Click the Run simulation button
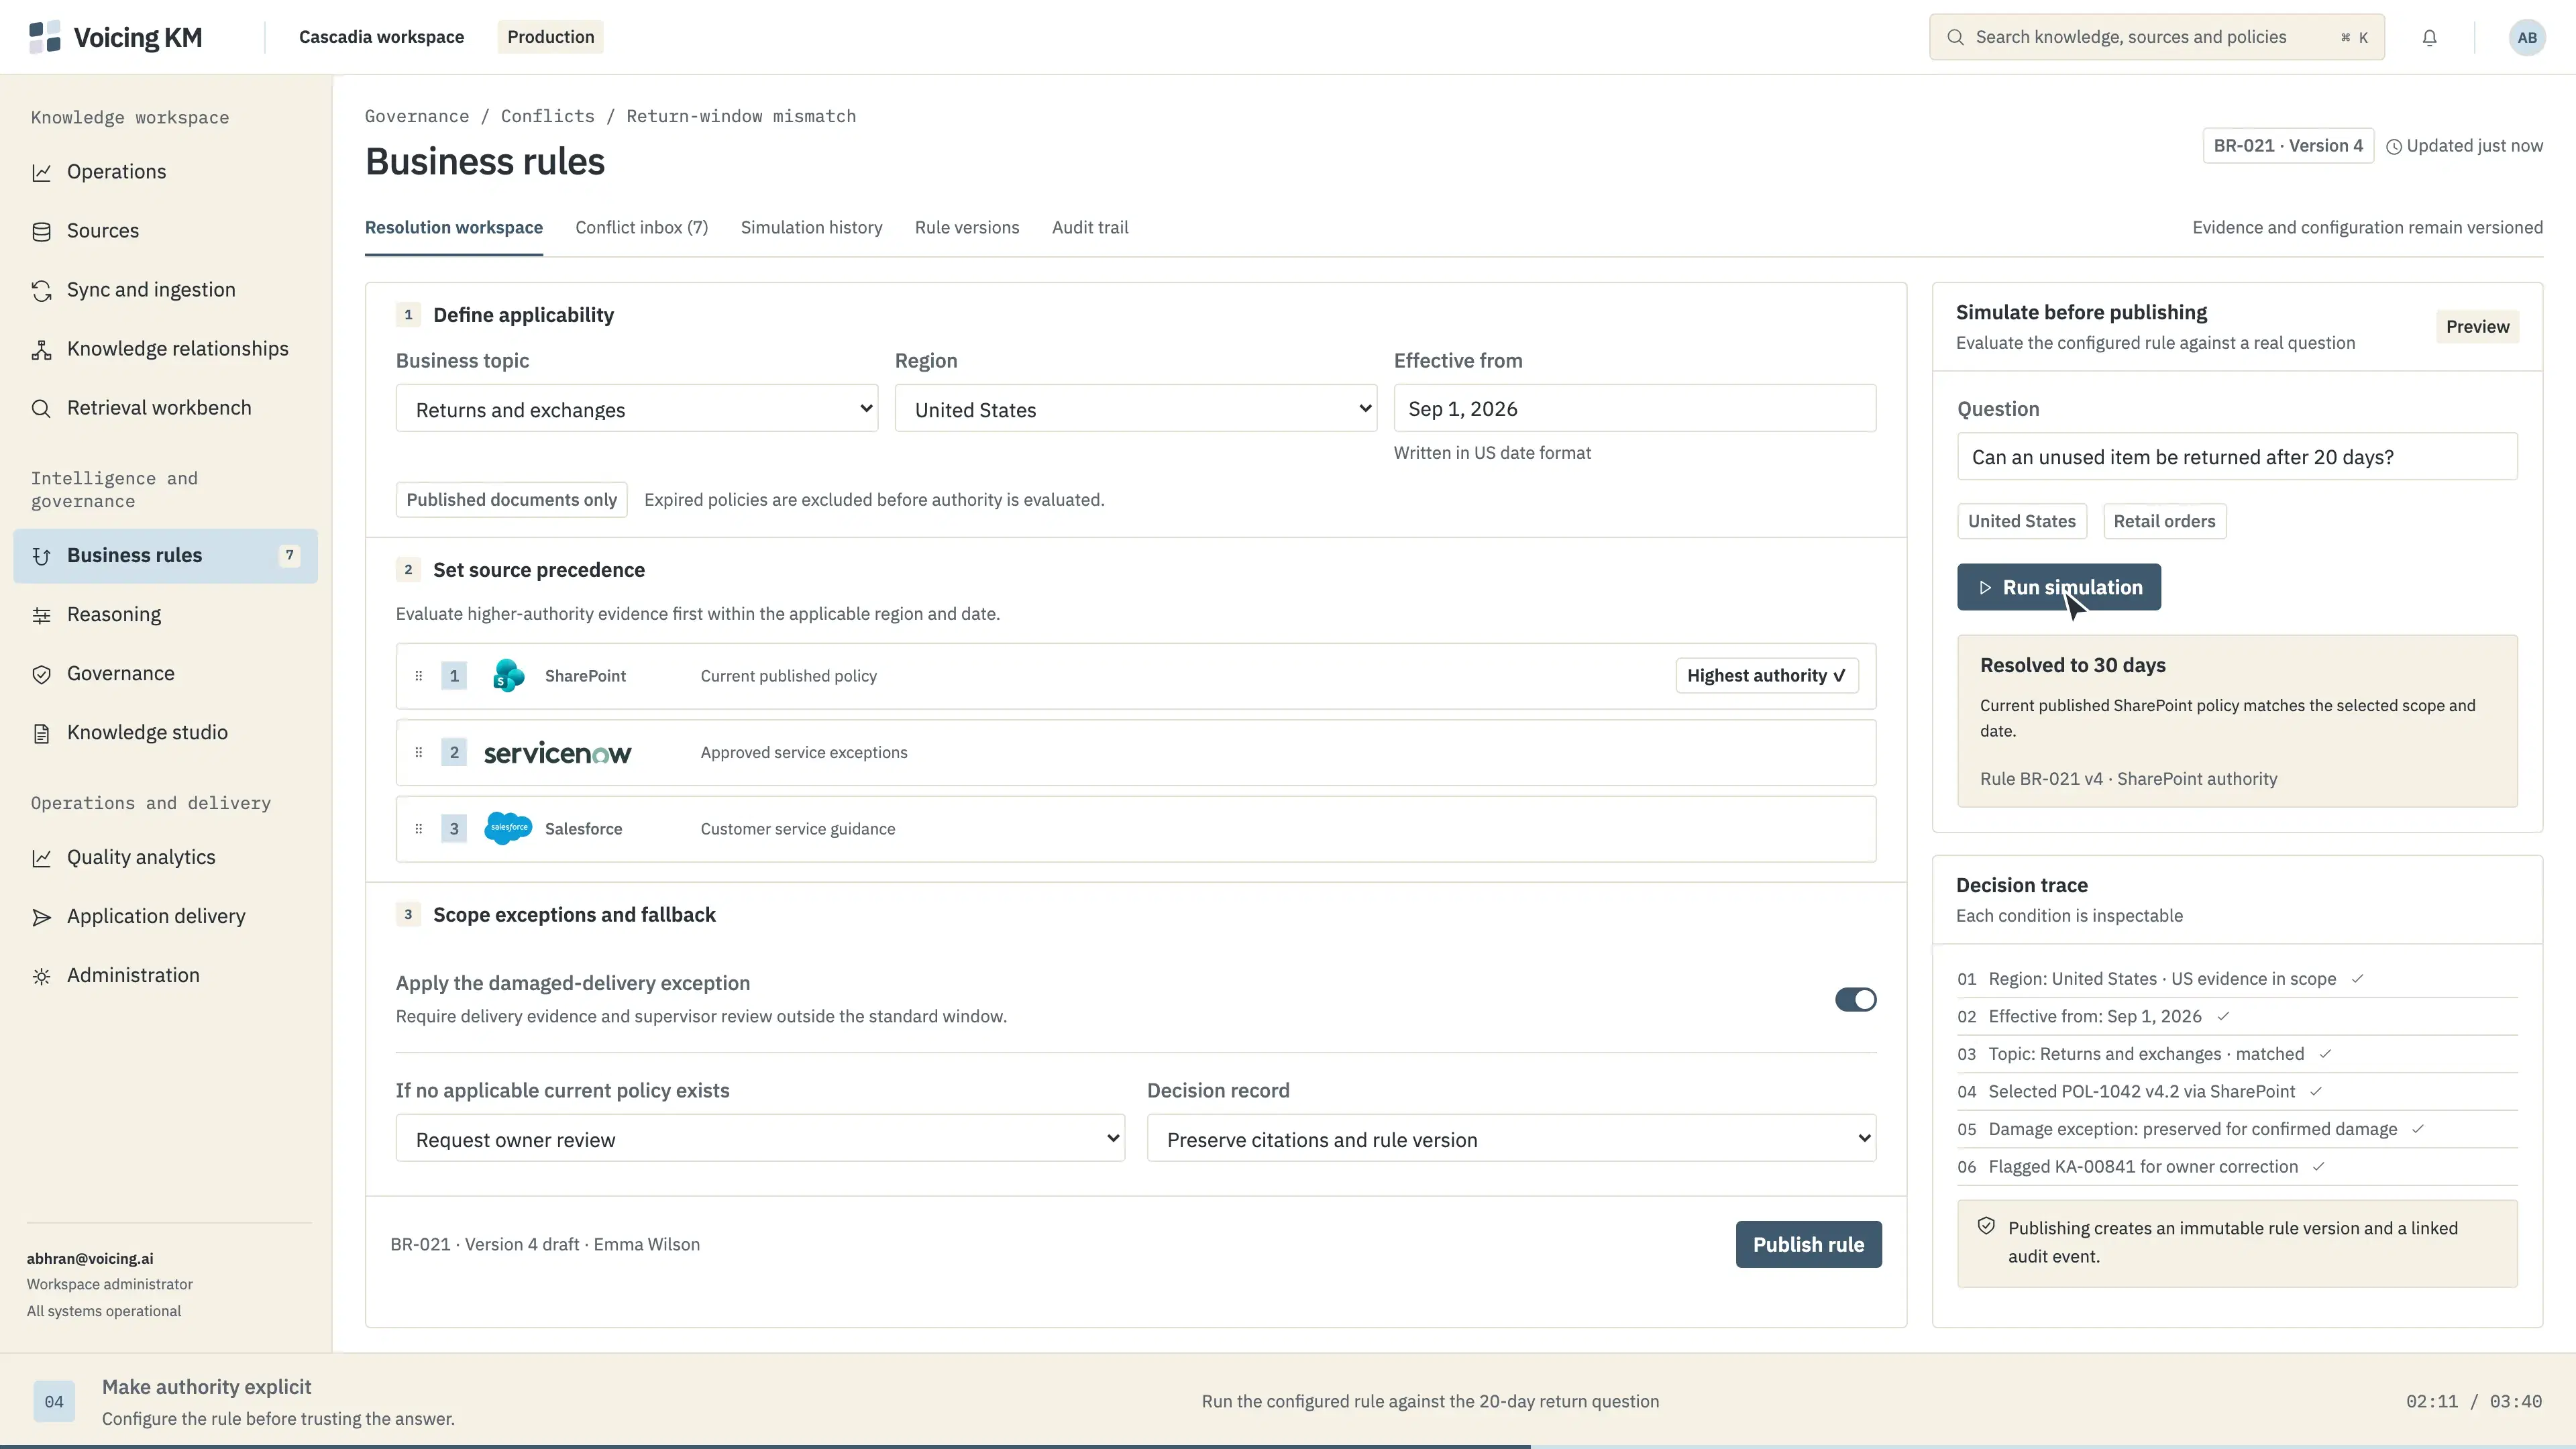Screen dimensions: 2576x1449 [x=2058, y=587]
